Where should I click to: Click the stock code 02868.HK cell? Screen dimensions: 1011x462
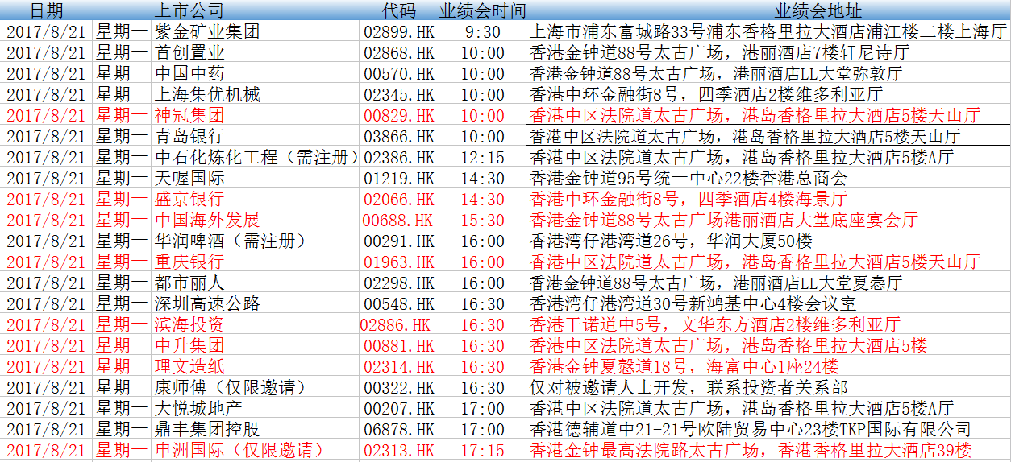pos(399,53)
